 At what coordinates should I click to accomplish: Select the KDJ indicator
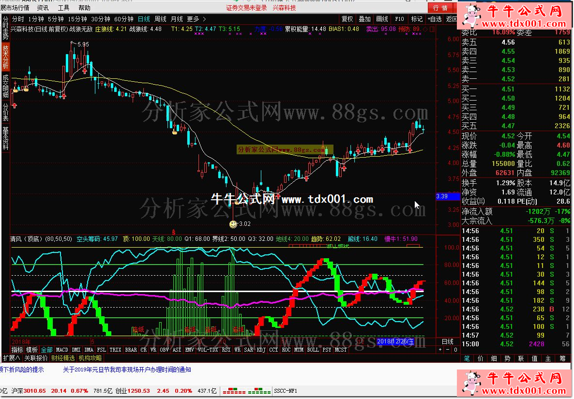[261, 350]
